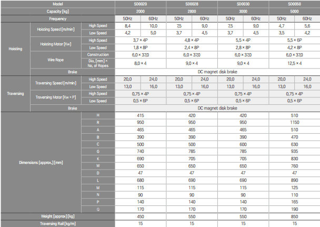The image size is (320, 227).
Task: Select the capacity value 5000
Action: [295, 12]
